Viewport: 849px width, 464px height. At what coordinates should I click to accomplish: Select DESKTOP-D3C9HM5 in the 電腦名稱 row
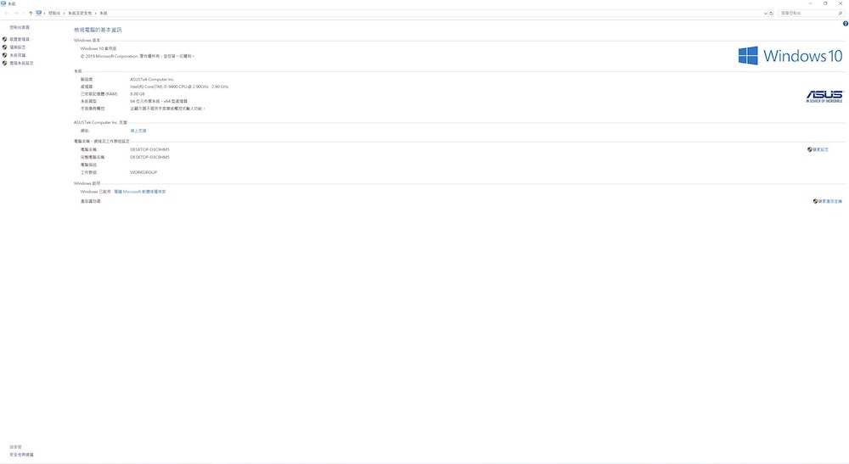coord(150,150)
